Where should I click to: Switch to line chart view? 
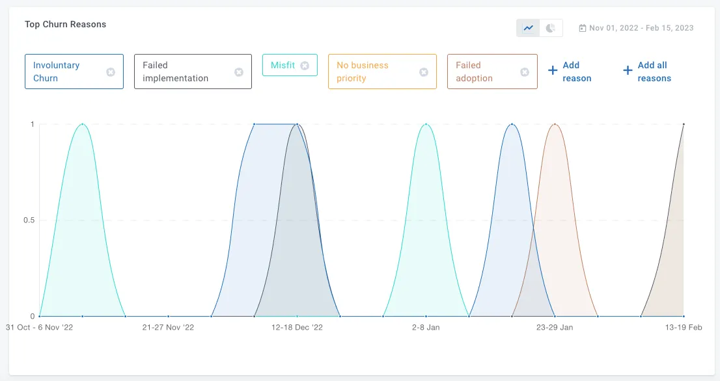528,28
